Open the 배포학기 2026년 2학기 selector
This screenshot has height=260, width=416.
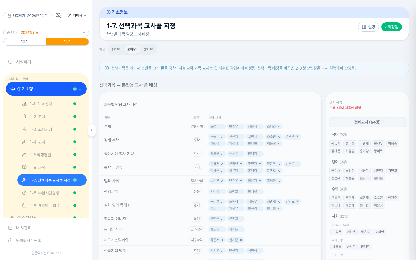click(27, 16)
